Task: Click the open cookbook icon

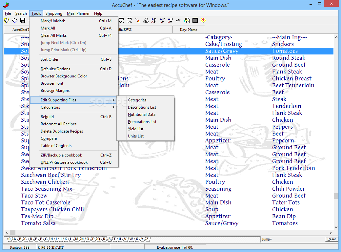Action: (x=7, y=20)
